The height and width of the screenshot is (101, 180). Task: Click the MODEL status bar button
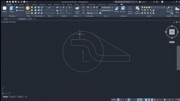(x=114, y=100)
